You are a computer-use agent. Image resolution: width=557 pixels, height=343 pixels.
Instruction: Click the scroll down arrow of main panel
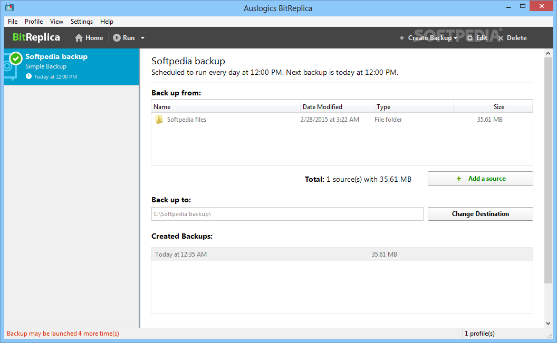548,323
